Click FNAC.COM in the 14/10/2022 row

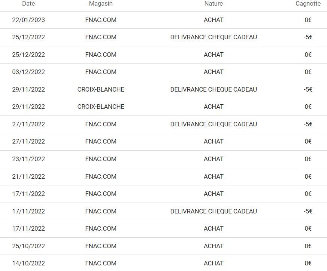click(x=101, y=264)
